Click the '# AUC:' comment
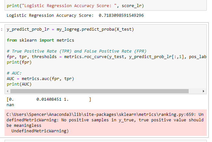 point(14,73)
